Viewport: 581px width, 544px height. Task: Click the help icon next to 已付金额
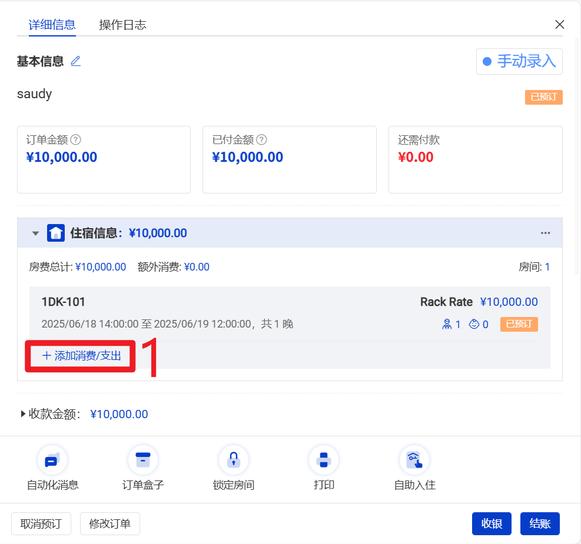(262, 140)
